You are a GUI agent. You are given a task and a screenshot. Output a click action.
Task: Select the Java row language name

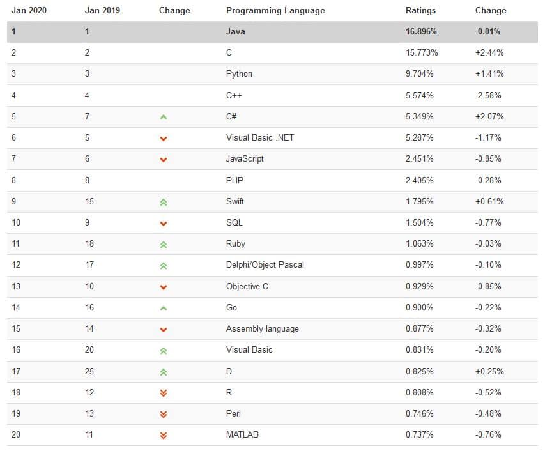[235, 31]
